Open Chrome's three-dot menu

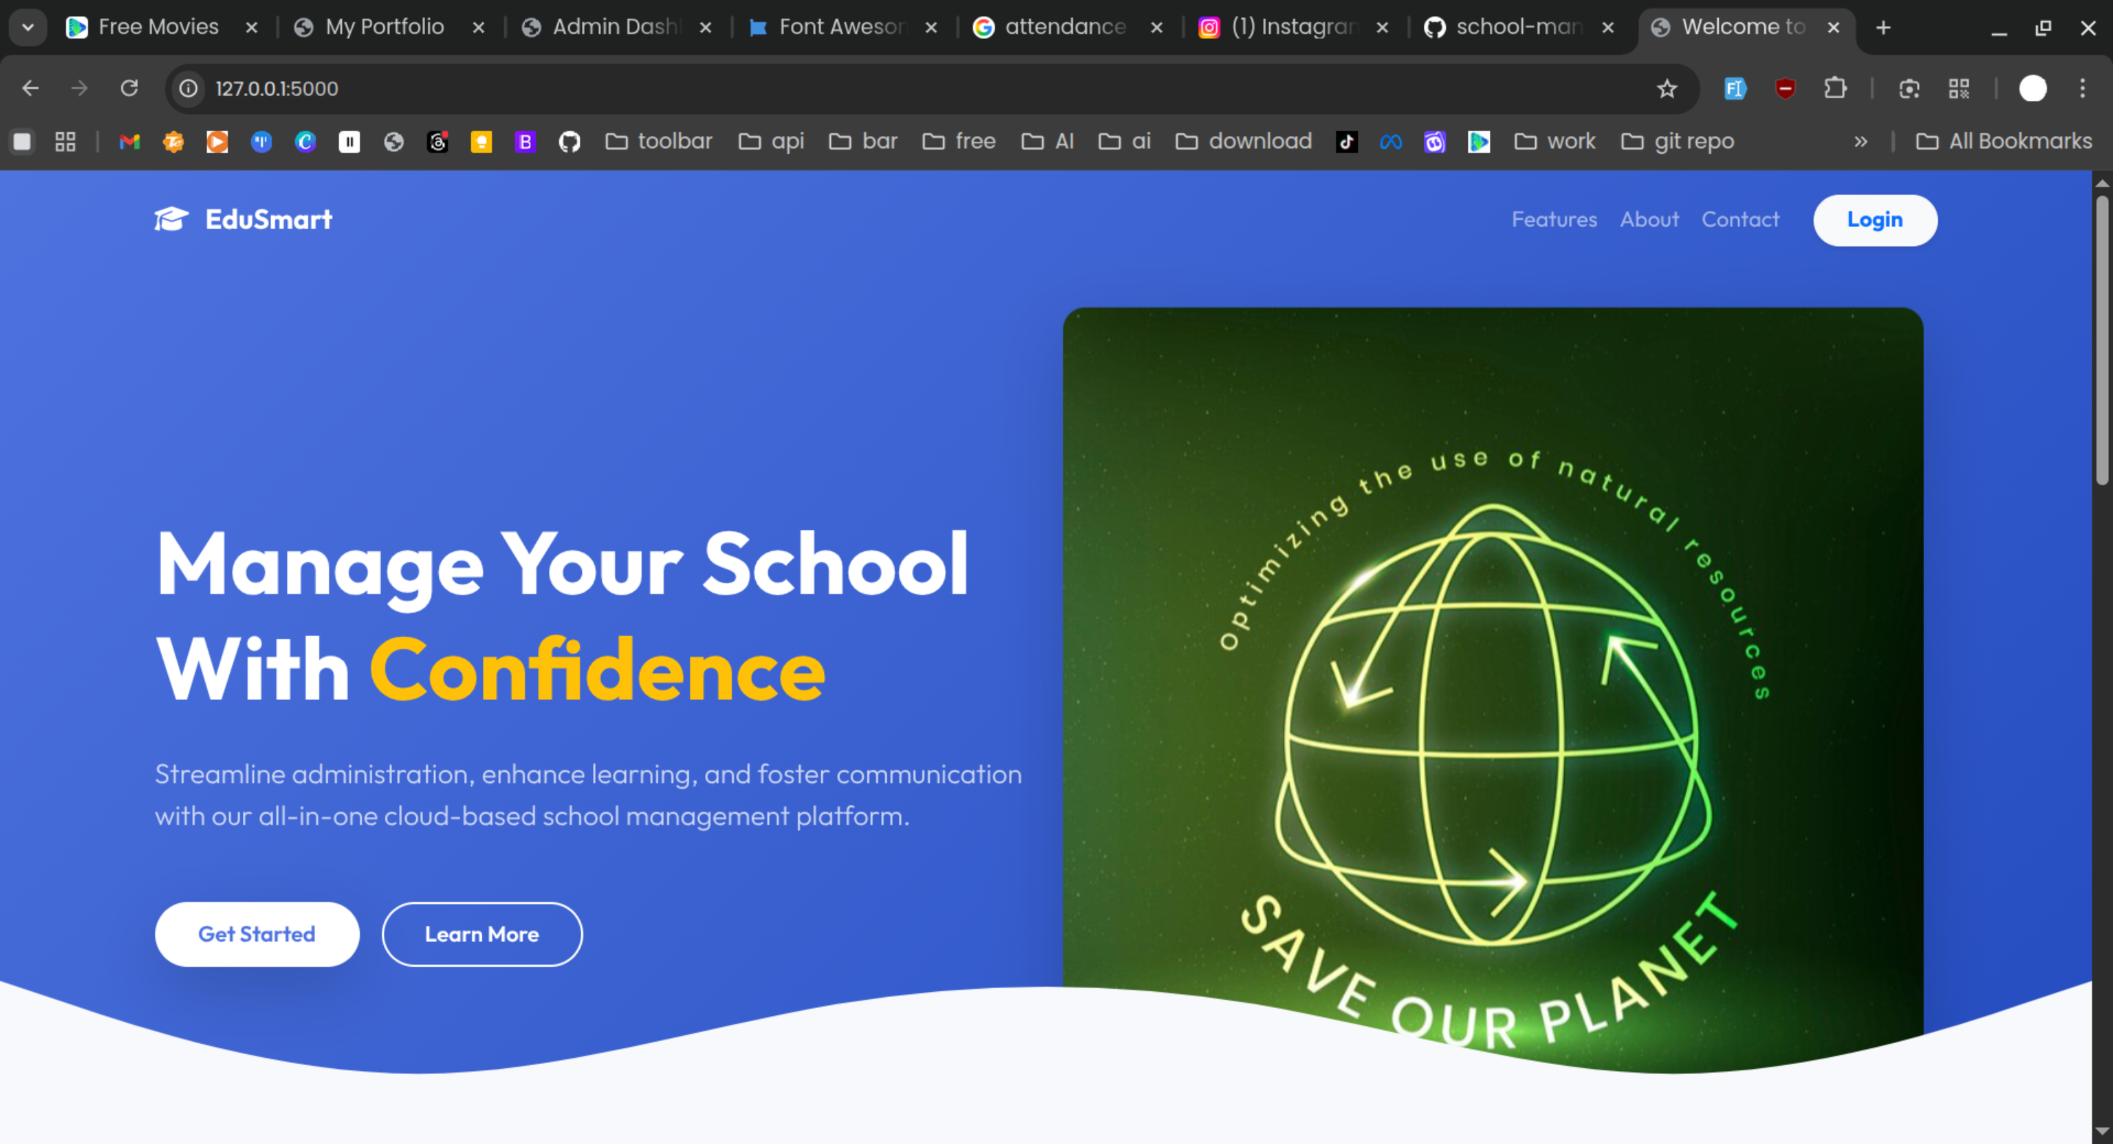(2083, 89)
